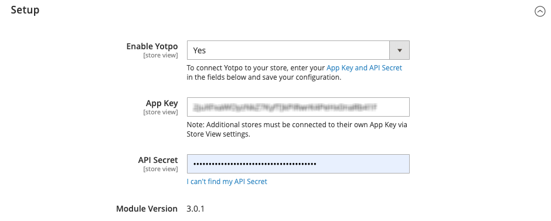Click the note about Additional stores
551x221 pixels.
(297, 130)
